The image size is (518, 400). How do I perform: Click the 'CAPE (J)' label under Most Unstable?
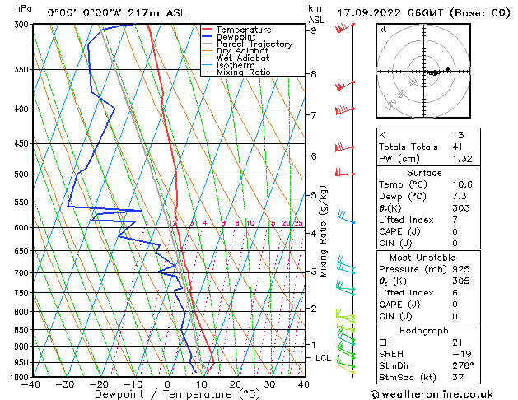(x=399, y=305)
